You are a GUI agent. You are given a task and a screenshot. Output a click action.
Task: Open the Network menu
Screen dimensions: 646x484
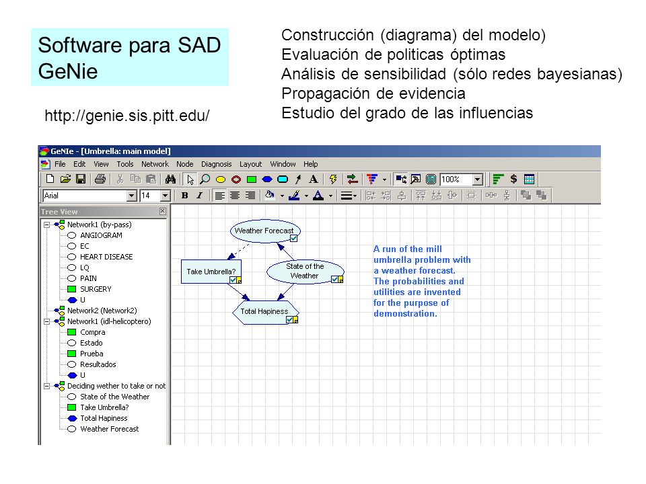point(155,164)
